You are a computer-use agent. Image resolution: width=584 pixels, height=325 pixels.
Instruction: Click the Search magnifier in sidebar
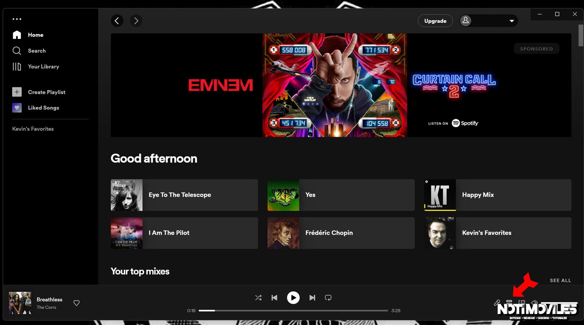pyautogui.click(x=17, y=51)
